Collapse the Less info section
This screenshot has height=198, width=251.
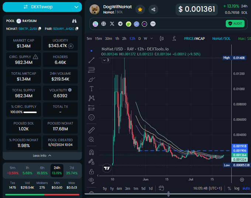point(42,156)
